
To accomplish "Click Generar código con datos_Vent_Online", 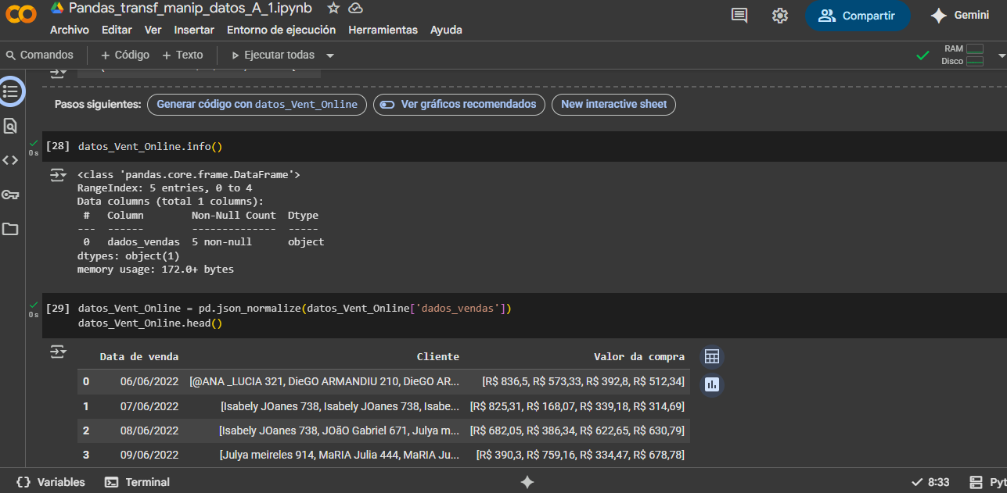I will click(x=257, y=104).
